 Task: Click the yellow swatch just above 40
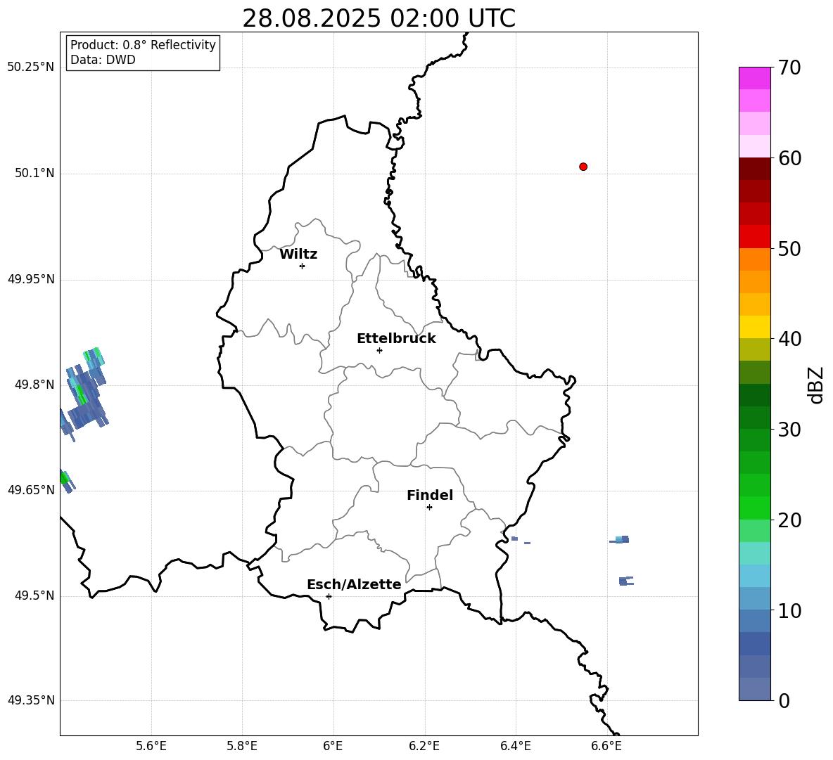click(x=755, y=327)
